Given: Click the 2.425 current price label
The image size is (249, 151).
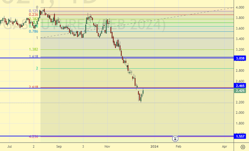Looking at the screenshot, I should (240, 91).
